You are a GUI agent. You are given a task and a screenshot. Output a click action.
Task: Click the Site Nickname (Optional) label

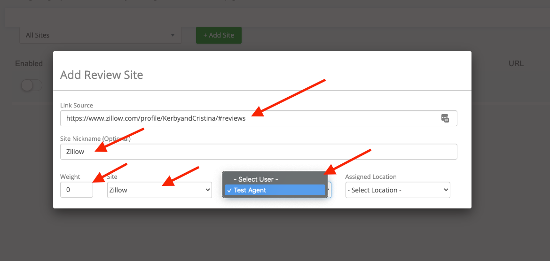[x=95, y=139]
